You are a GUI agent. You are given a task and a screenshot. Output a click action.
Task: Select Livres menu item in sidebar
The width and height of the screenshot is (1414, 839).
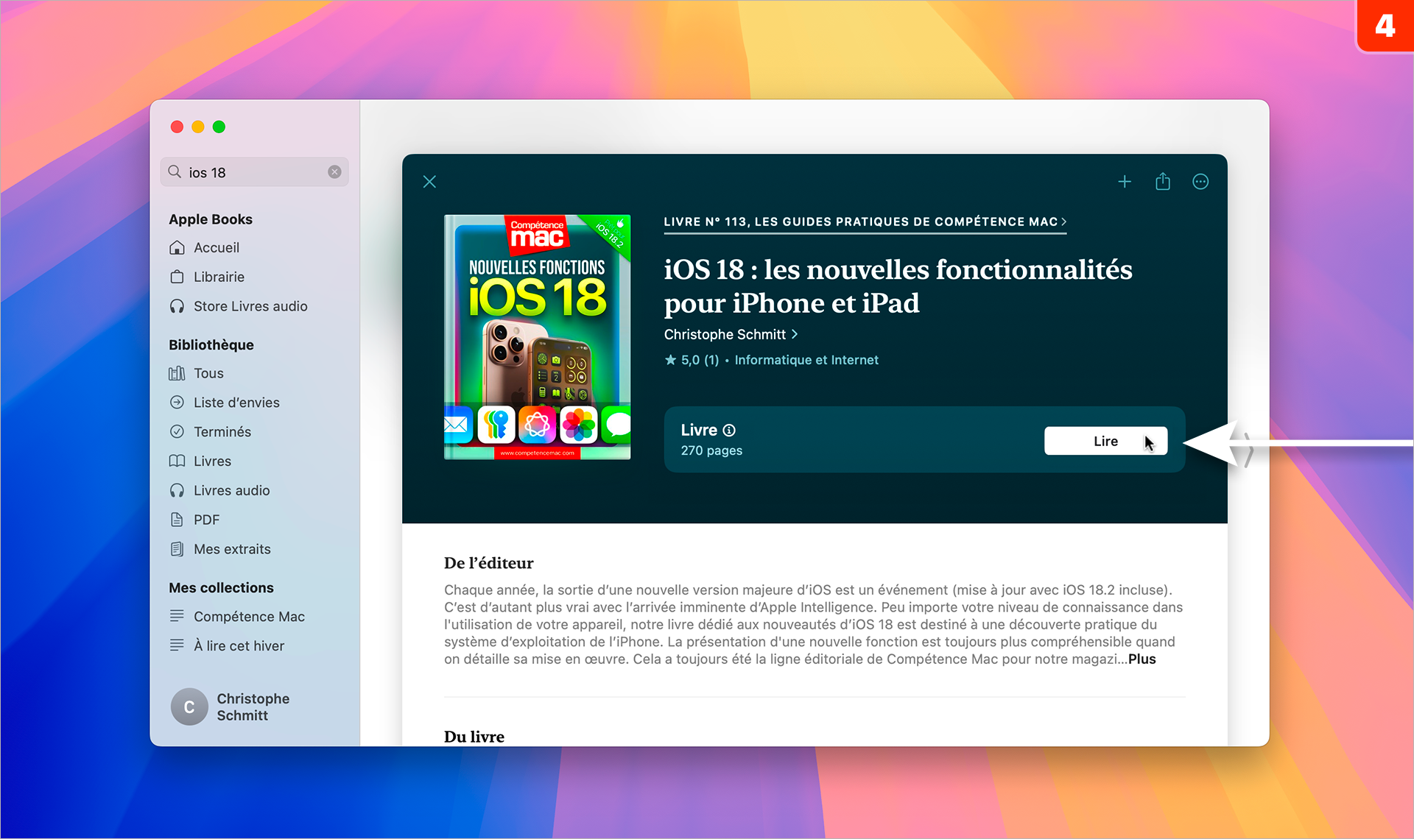pos(213,461)
